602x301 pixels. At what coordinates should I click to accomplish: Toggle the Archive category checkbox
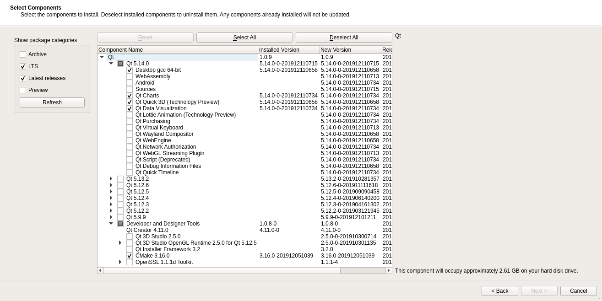[x=23, y=54]
